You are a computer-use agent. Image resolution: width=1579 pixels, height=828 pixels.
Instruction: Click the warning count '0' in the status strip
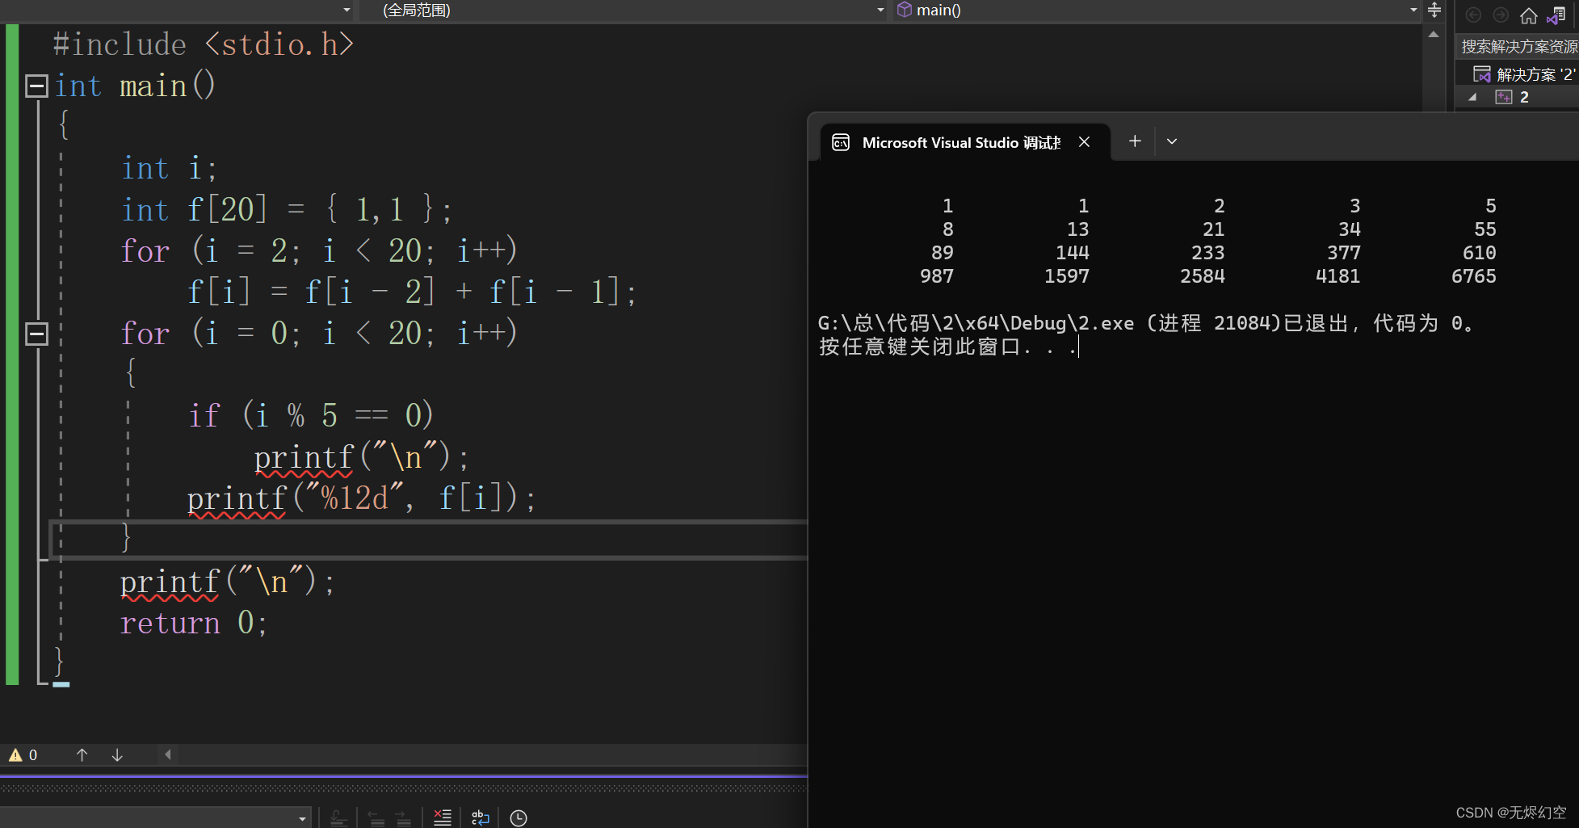click(33, 755)
